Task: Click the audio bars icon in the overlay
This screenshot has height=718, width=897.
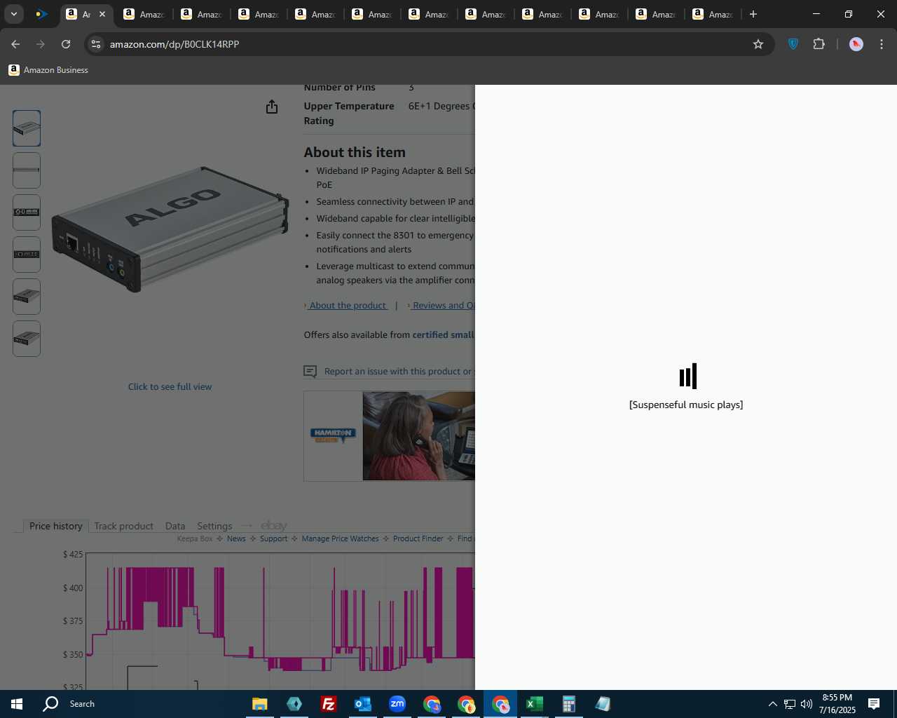Action: [x=687, y=376]
